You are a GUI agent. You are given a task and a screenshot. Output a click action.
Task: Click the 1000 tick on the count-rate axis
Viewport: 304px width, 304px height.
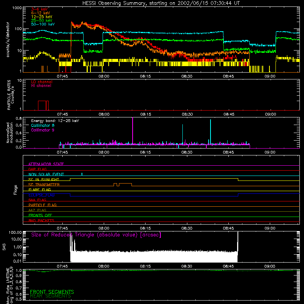tap(17, 8)
